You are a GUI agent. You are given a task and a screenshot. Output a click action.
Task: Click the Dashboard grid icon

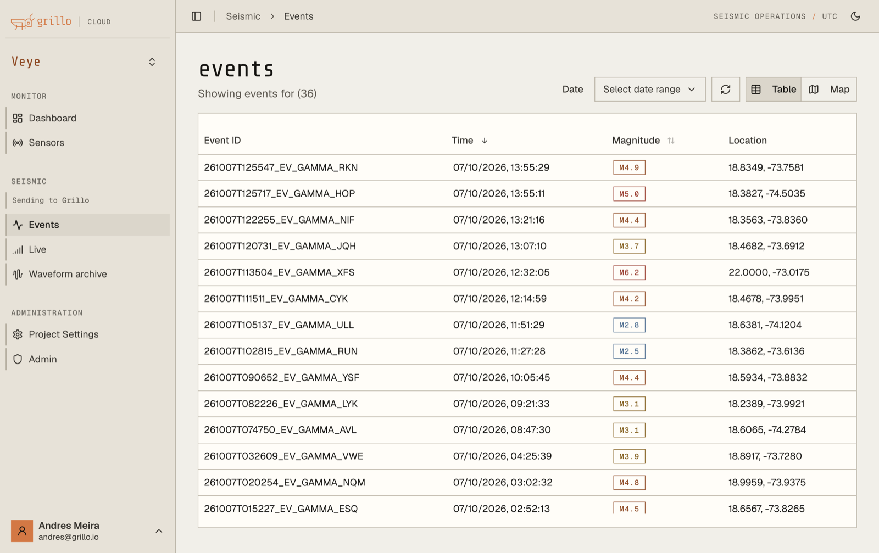pyautogui.click(x=18, y=118)
